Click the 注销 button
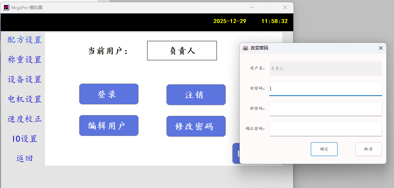 [196, 95]
